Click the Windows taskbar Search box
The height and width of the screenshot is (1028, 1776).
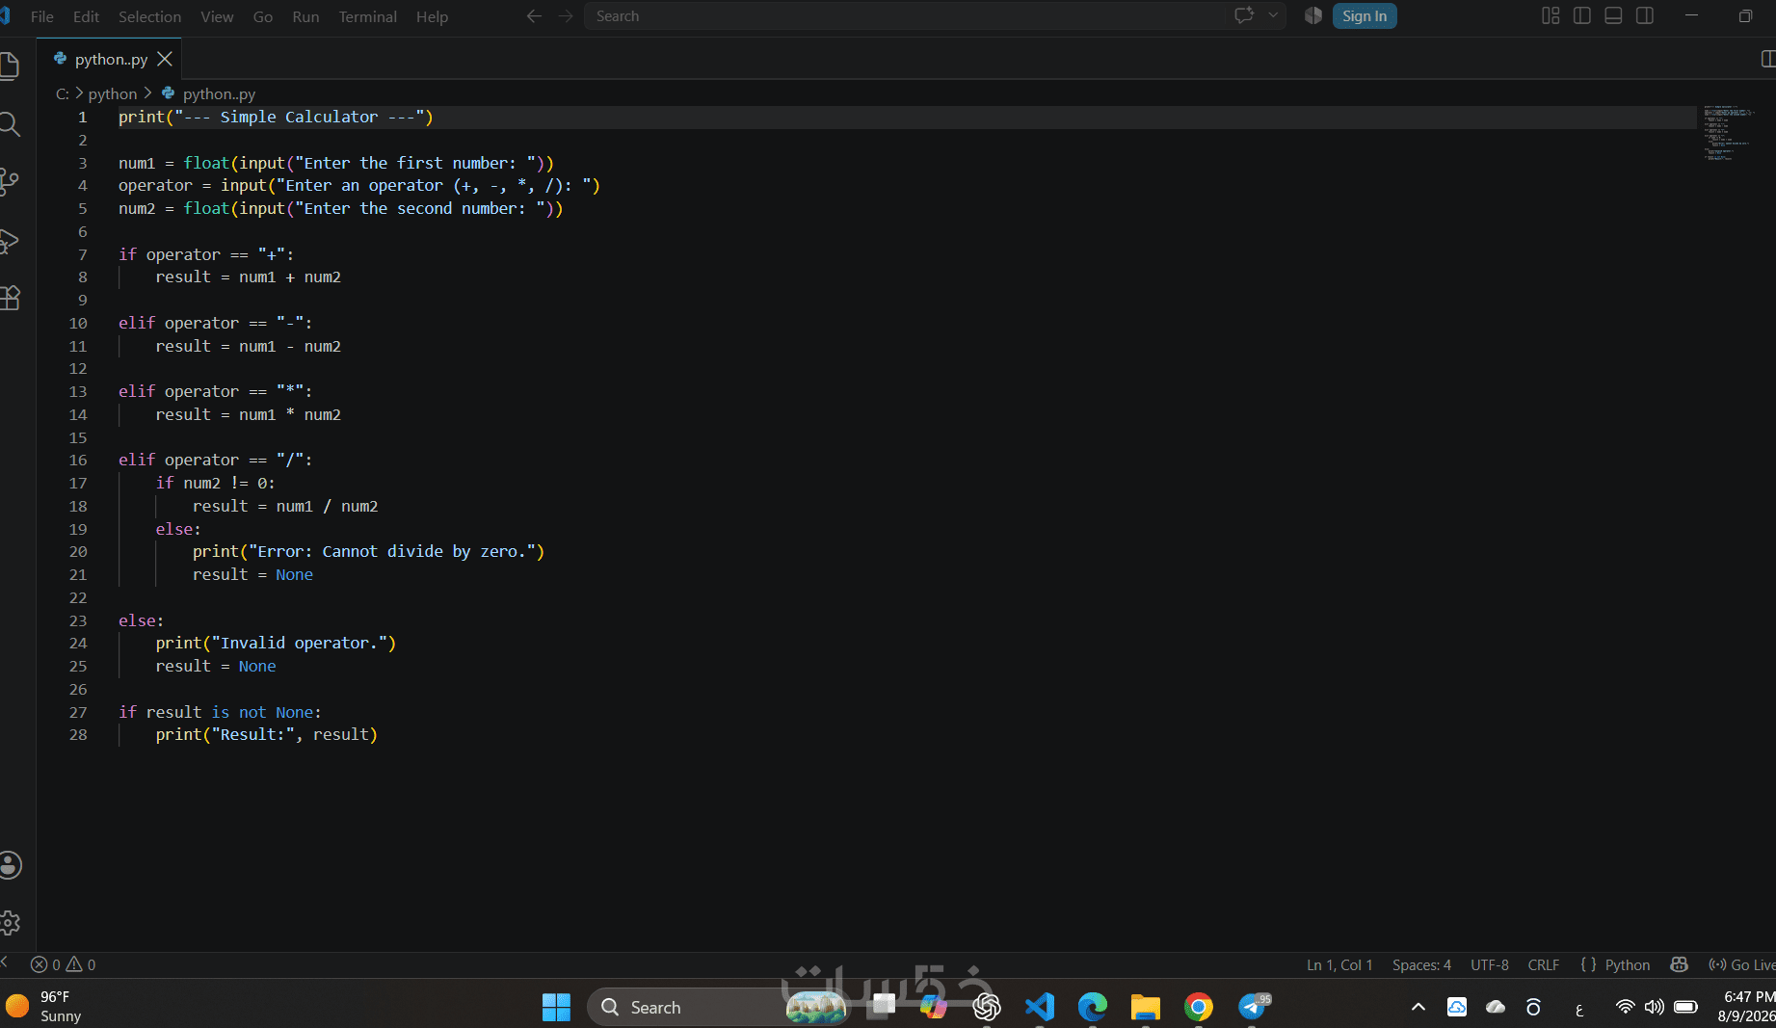pyautogui.click(x=719, y=1007)
